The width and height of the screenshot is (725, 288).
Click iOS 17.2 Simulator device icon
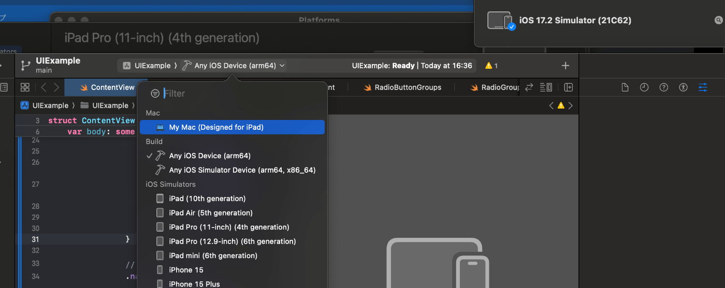(501, 21)
